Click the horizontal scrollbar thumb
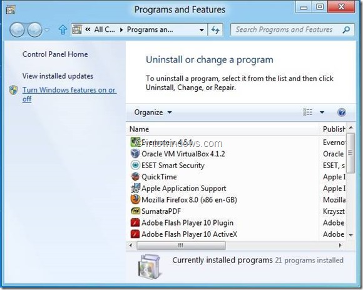Image resolution: width=363 pixels, height=290 pixels. [181, 246]
